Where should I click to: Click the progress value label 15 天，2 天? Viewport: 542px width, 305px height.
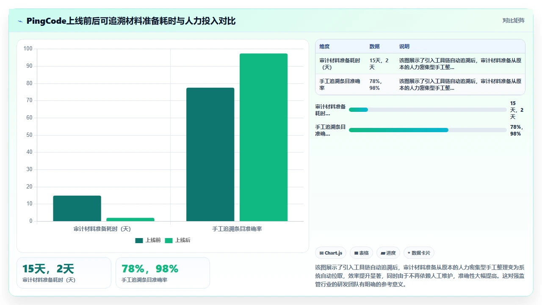tap(517, 110)
